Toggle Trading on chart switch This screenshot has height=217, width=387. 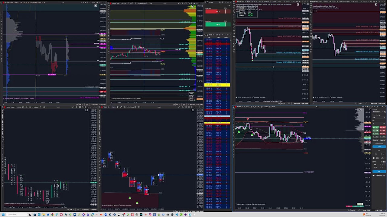(374, 175)
